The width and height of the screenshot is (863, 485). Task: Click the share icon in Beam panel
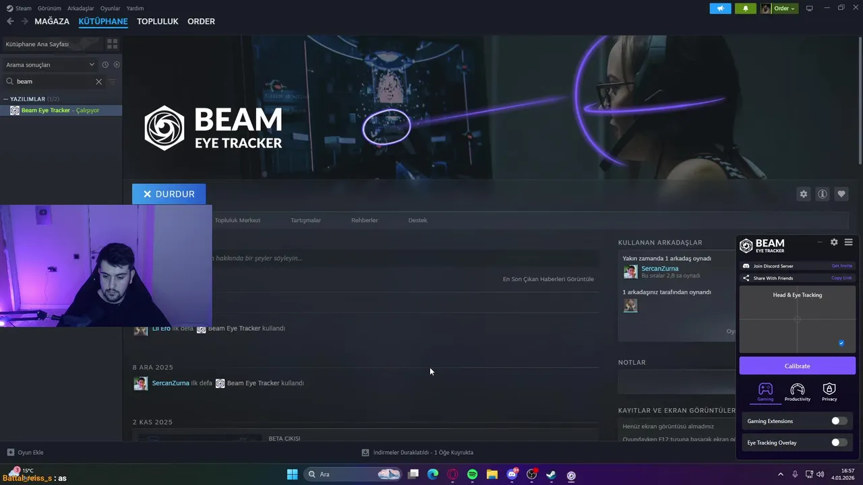click(746, 278)
